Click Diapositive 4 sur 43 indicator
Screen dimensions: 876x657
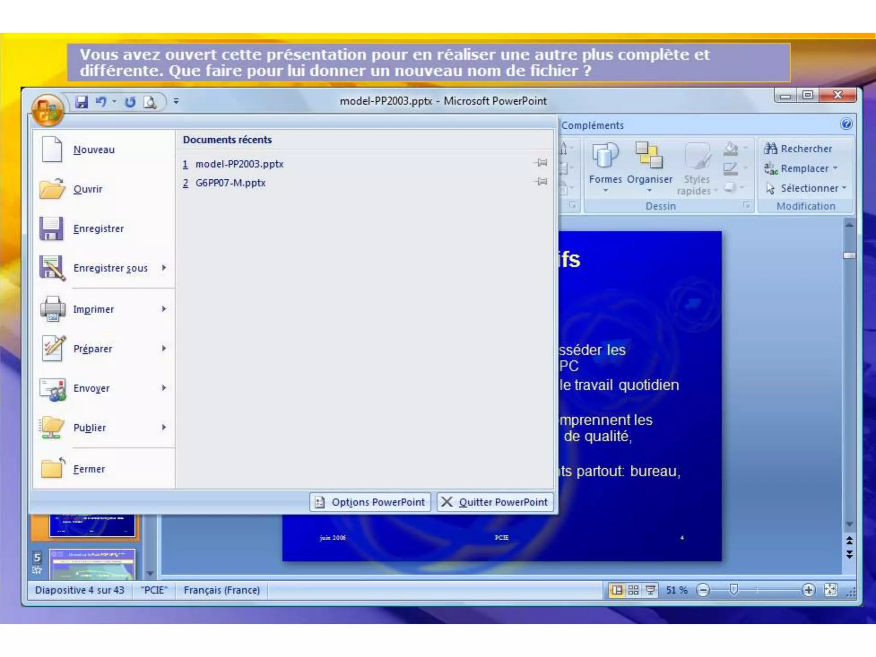pos(80,590)
